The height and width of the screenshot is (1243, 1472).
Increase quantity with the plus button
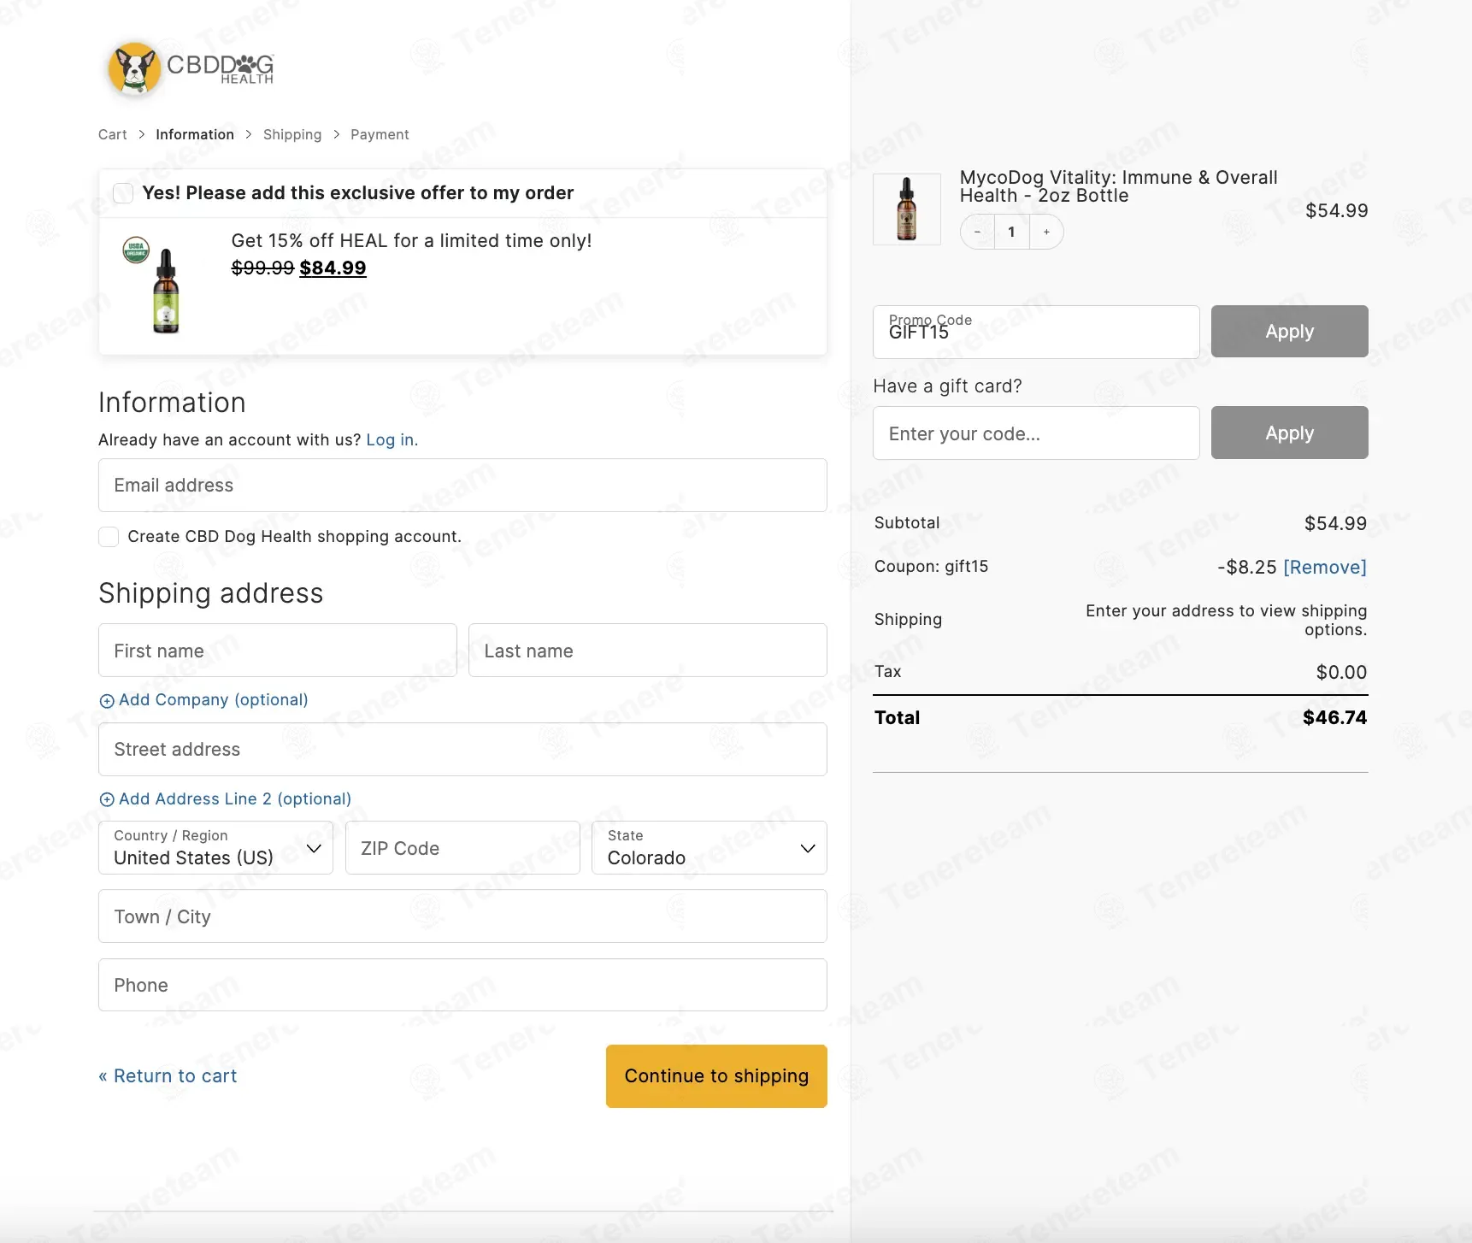click(x=1046, y=232)
